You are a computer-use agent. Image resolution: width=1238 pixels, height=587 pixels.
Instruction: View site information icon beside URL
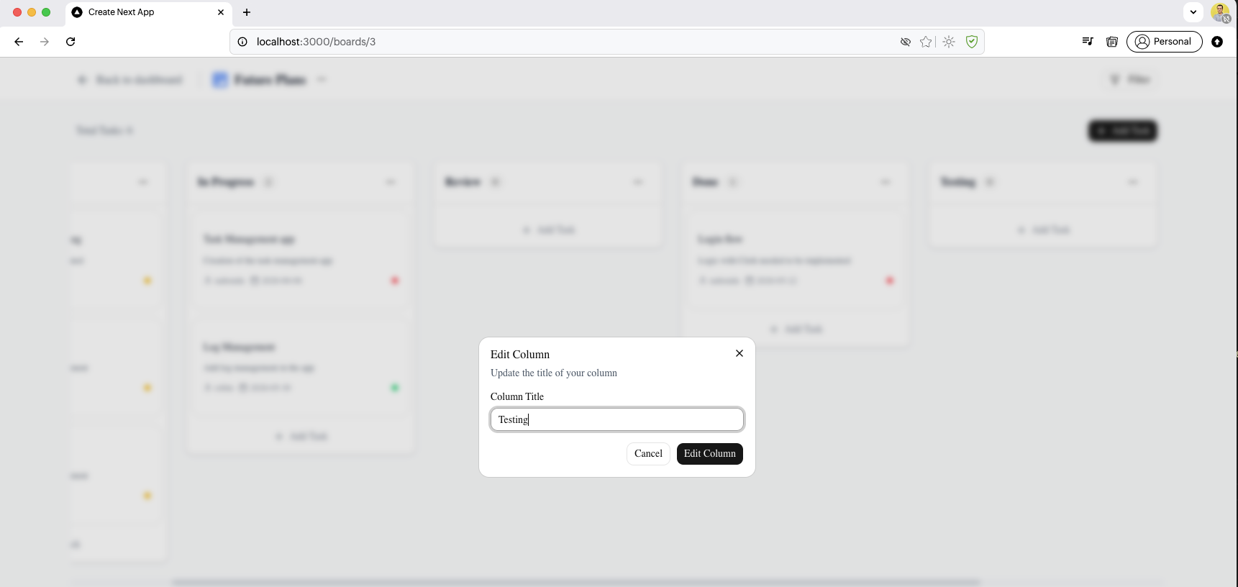(x=242, y=42)
